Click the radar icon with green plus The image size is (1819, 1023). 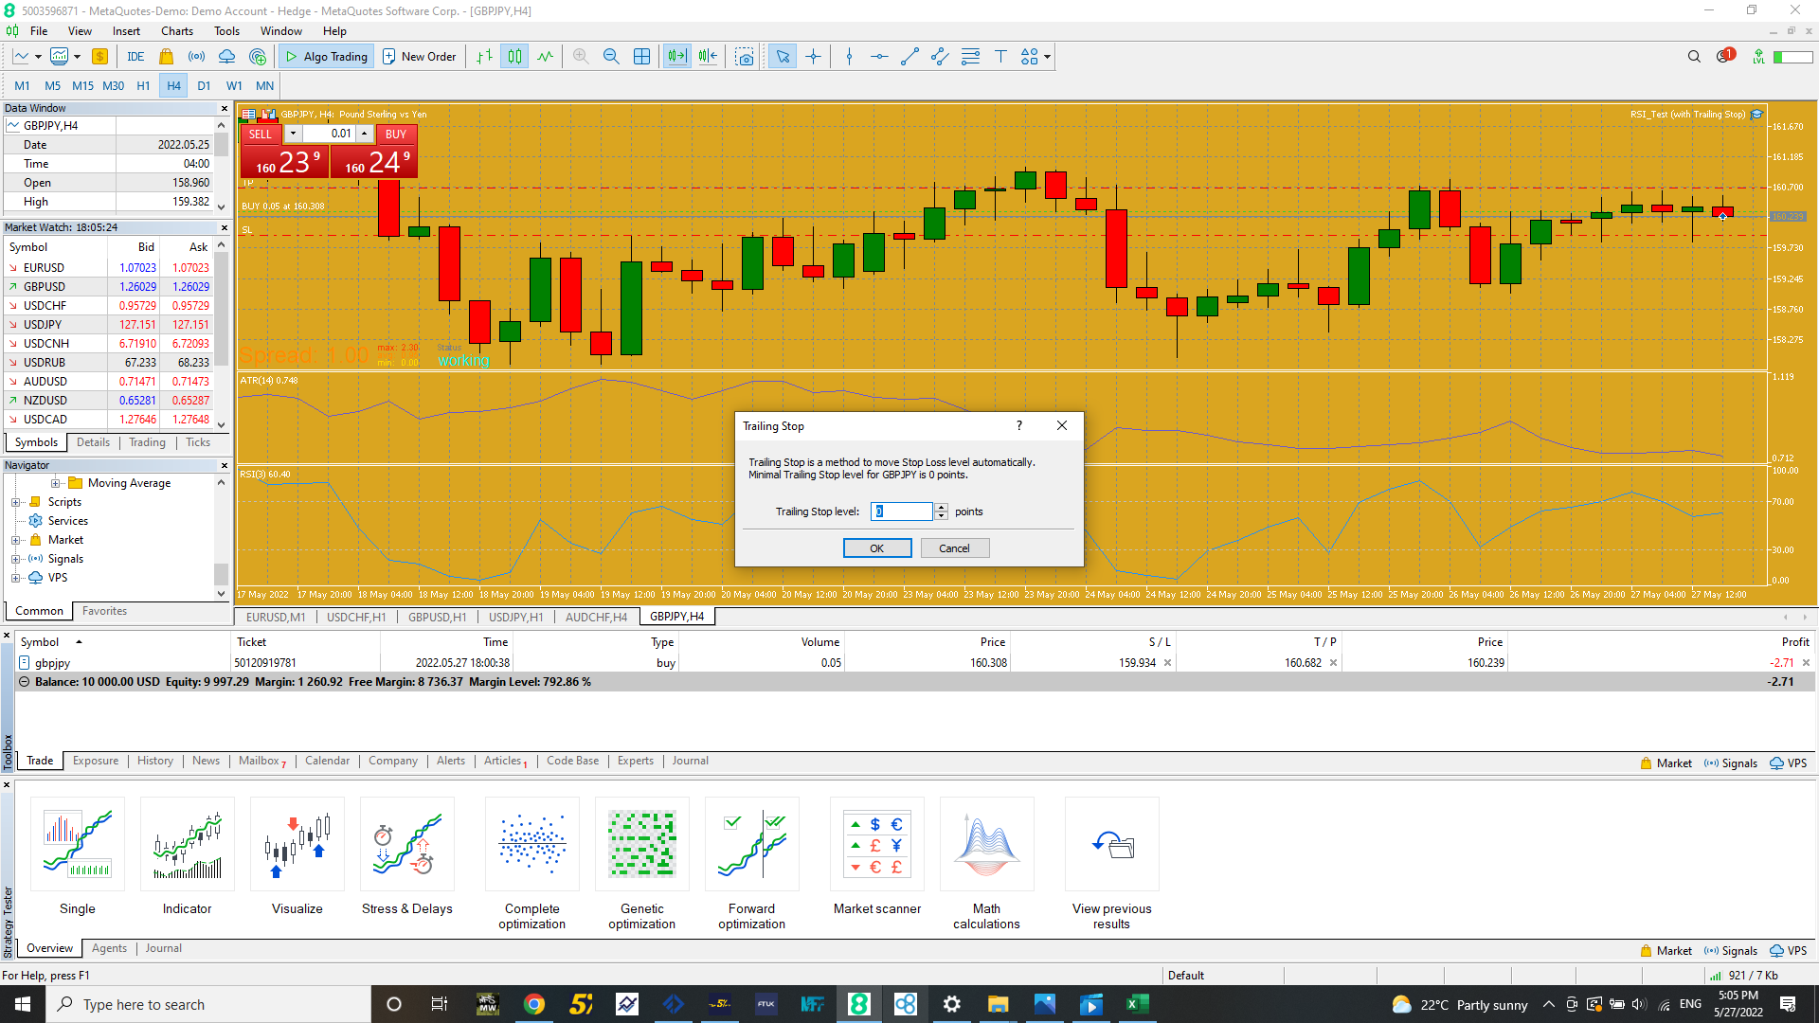click(x=258, y=57)
